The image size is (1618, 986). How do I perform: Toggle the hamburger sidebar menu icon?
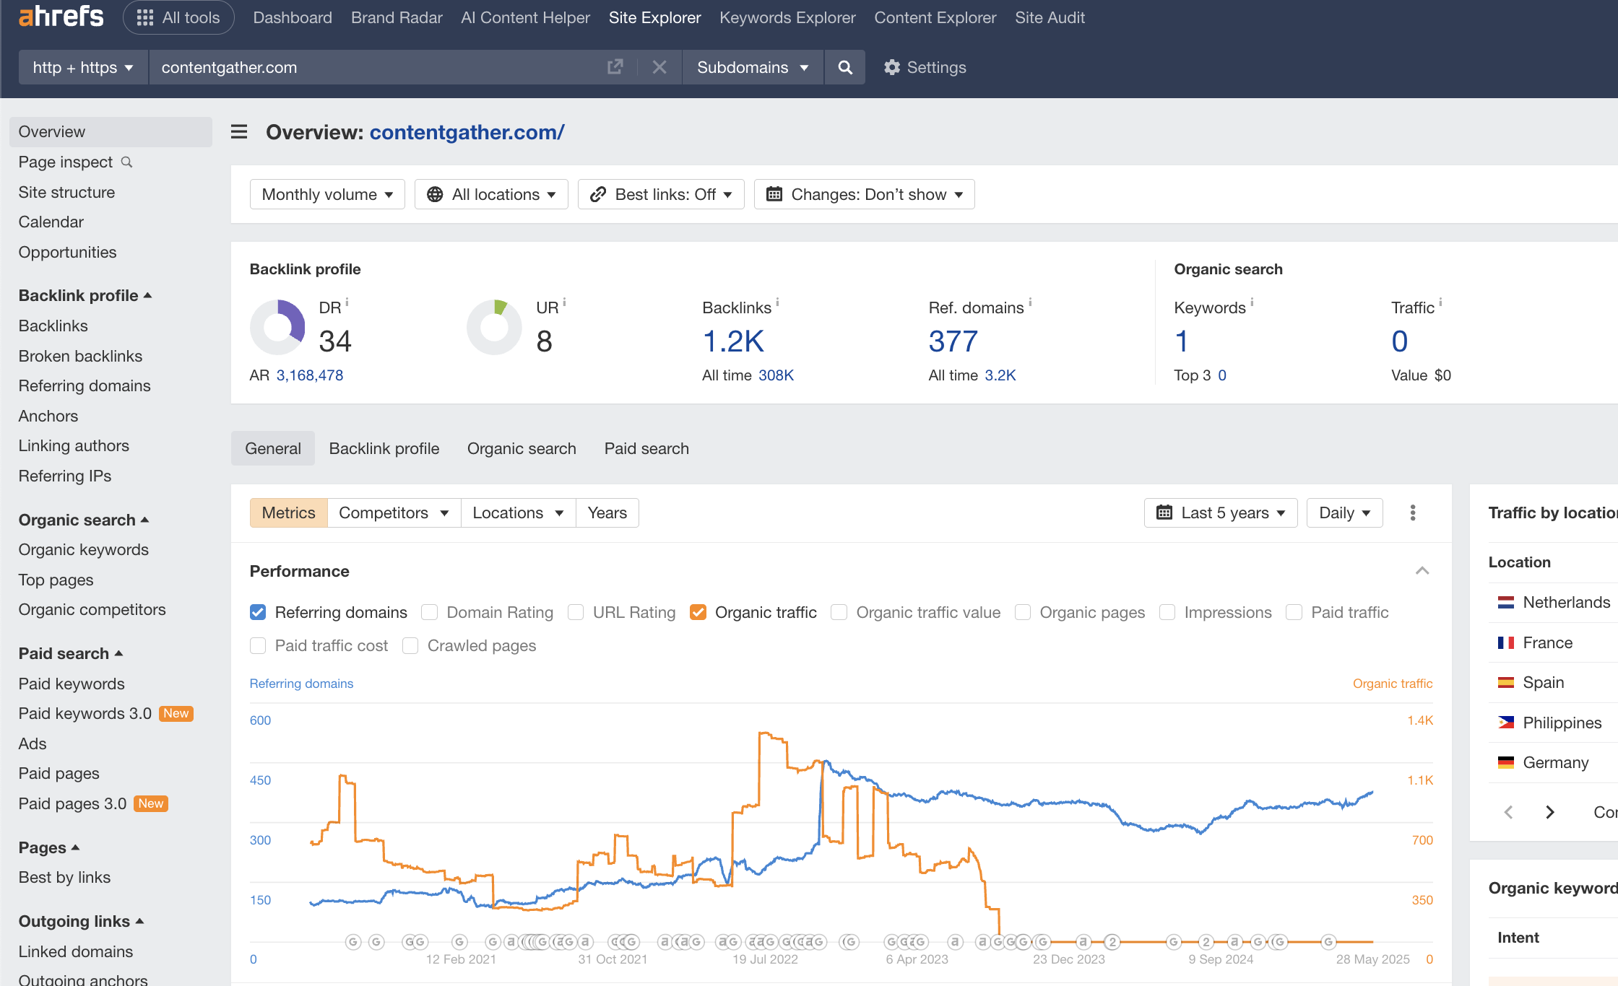pyautogui.click(x=239, y=132)
